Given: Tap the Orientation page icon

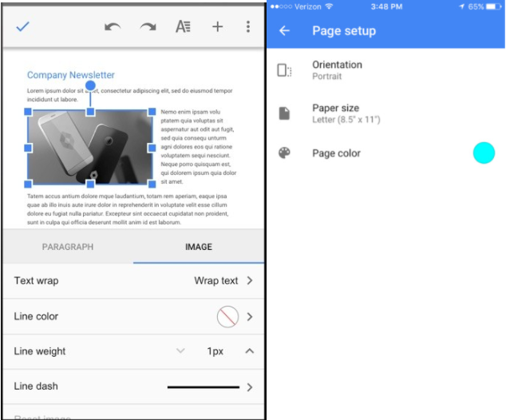Looking at the screenshot, I should (x=284, y=70).
